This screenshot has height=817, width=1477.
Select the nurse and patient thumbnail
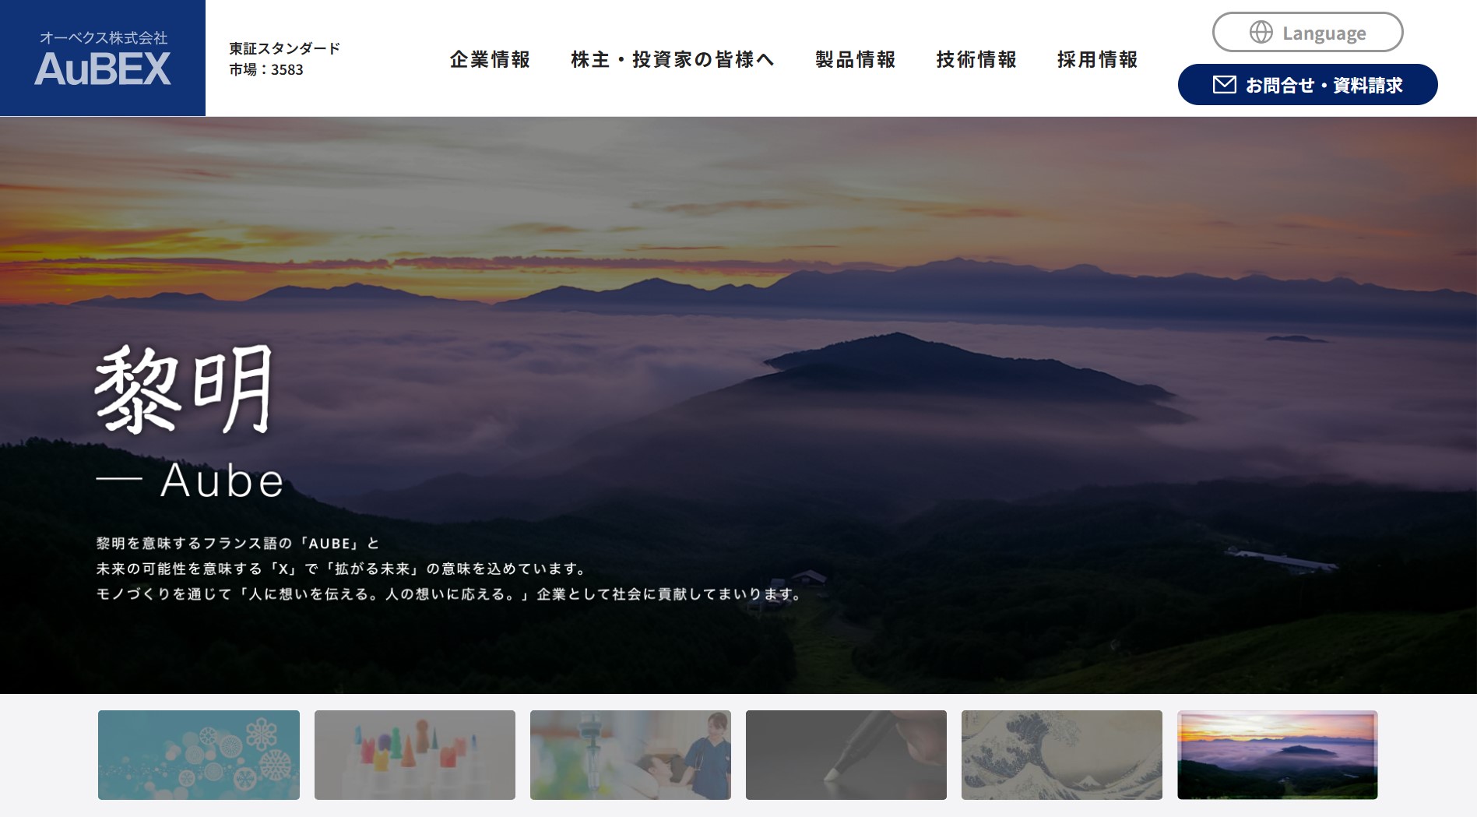(x=631, y=755)
